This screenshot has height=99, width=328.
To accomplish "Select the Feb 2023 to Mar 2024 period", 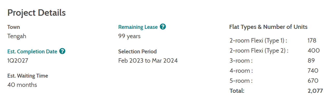I will point(148,61).
